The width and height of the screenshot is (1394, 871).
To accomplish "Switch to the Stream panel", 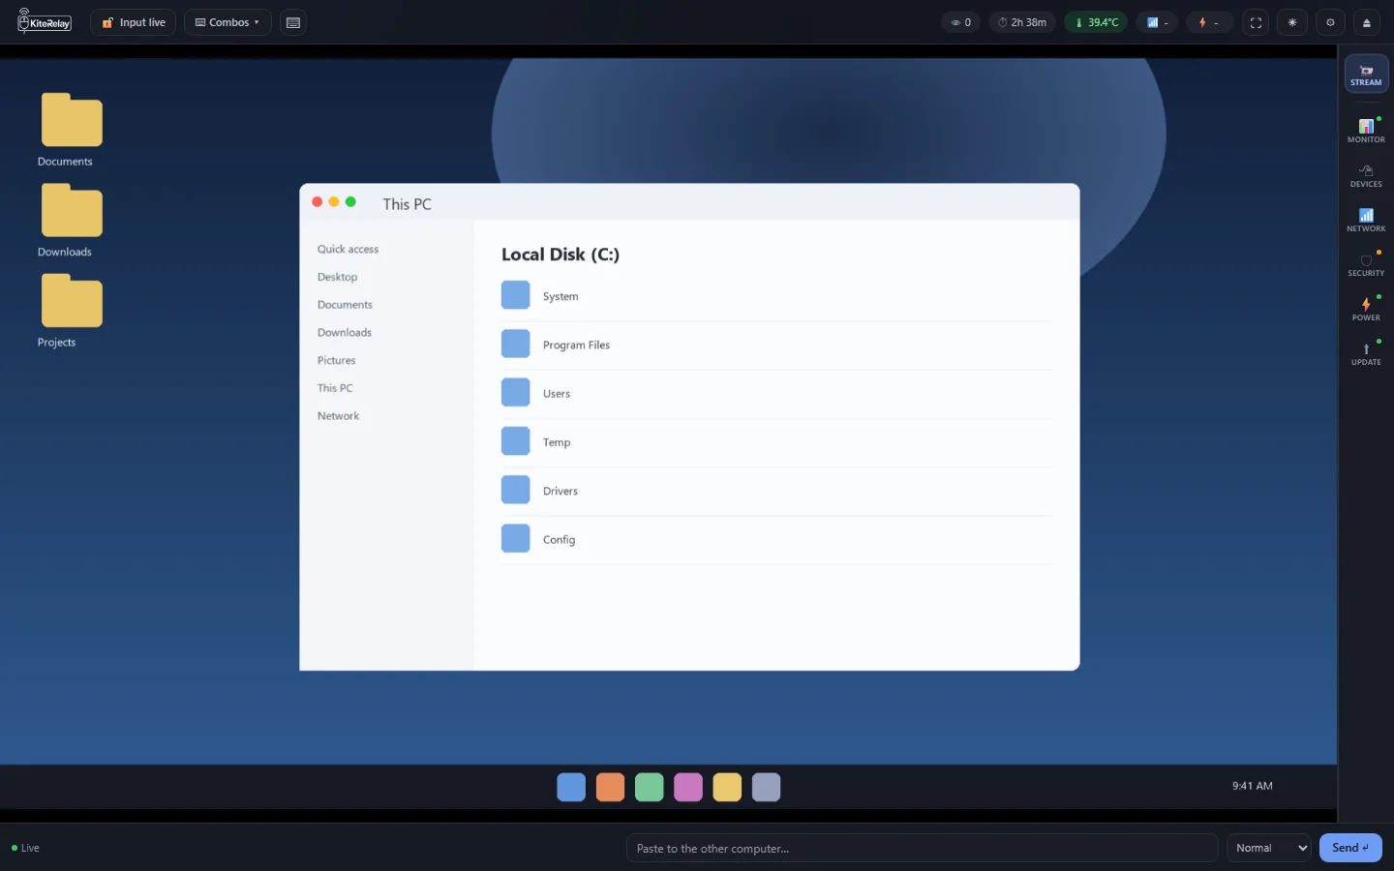I will (x=1366, y=75).
